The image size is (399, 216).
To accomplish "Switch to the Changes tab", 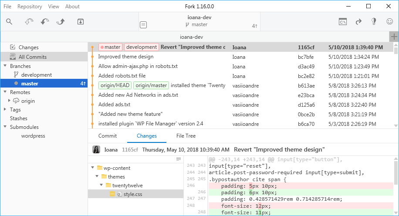I will coord(146,136).
